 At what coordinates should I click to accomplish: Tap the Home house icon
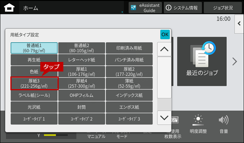pos(9,8)
